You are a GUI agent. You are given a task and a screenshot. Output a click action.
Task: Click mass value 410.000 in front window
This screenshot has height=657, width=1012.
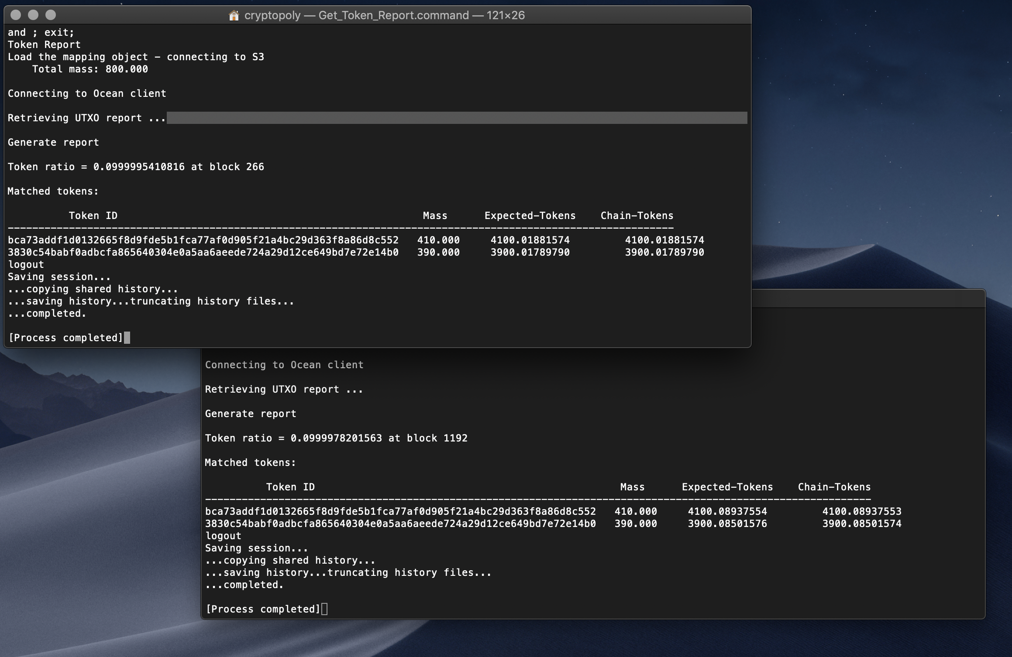[438, 240]
